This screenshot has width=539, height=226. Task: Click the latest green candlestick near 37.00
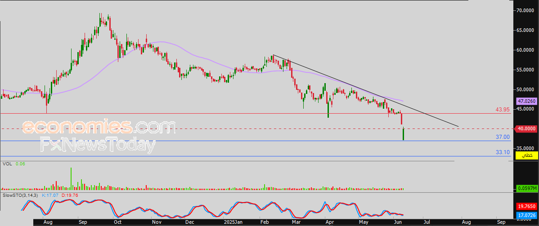pyautogui.click(x=403, y=133)
